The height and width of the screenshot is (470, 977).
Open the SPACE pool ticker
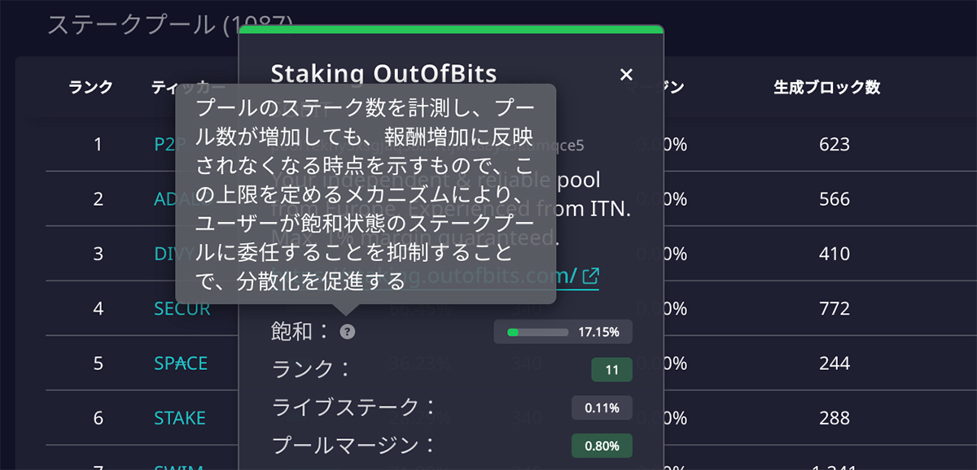pyautogui.click(x=181, y=363)
